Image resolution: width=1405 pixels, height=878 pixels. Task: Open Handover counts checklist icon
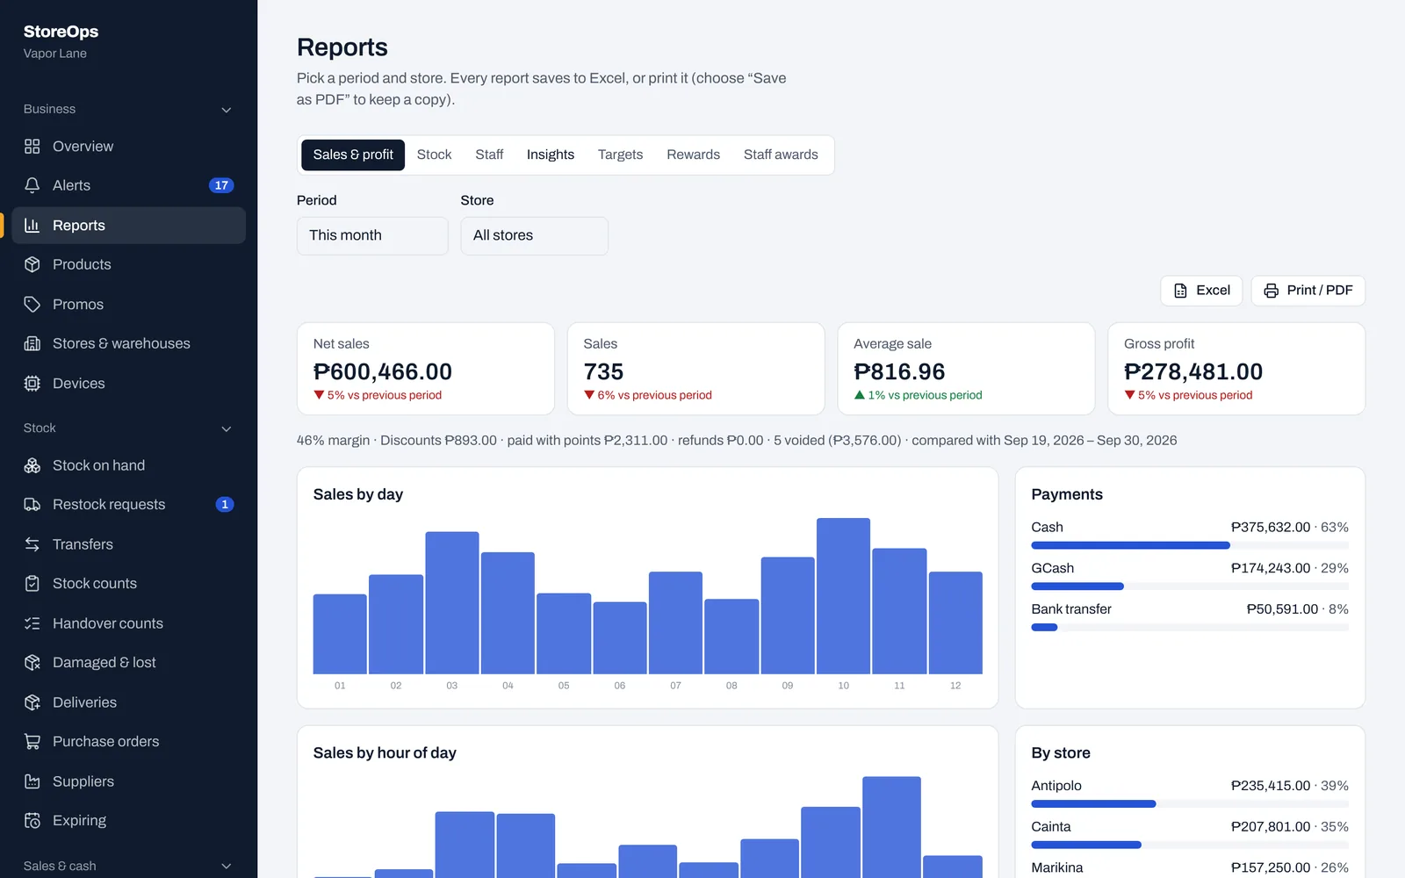[x=32, y=623]
